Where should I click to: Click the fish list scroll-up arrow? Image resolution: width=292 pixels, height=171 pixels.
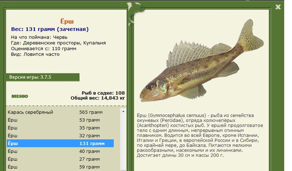tap(123, 111)
